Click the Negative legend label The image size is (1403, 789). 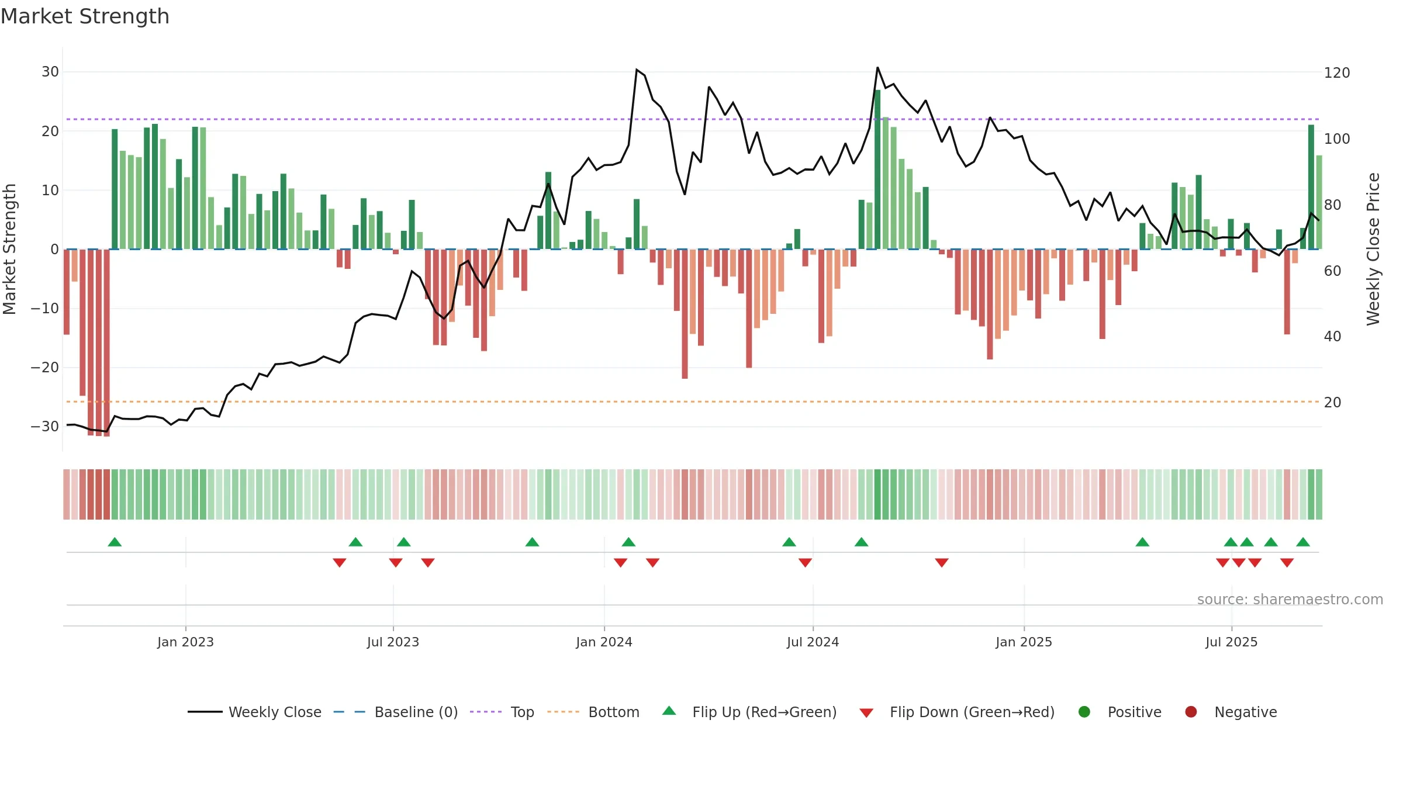pos(1246,712)
